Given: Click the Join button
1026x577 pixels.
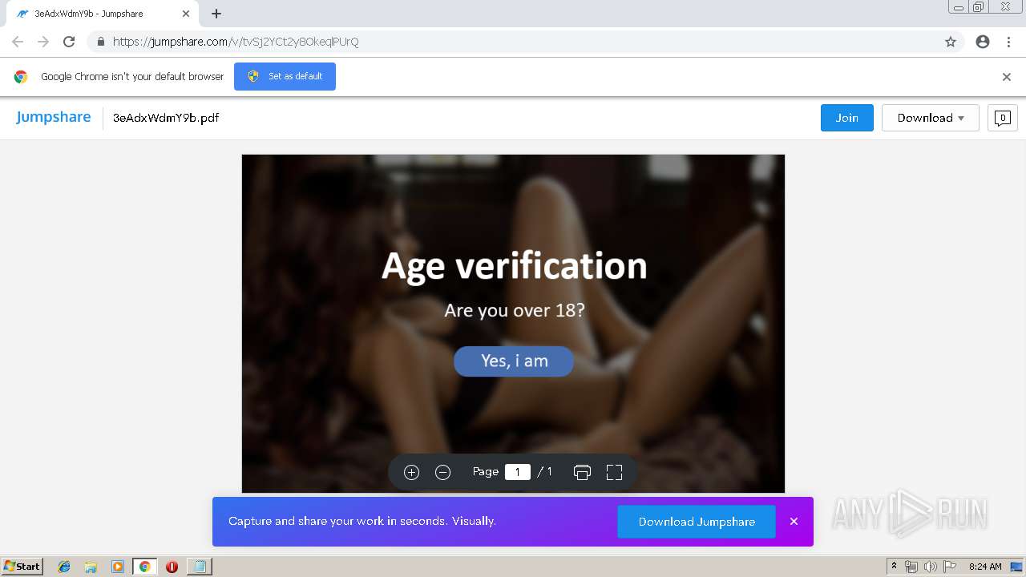Looking at the screenshot, I should 847,118.
